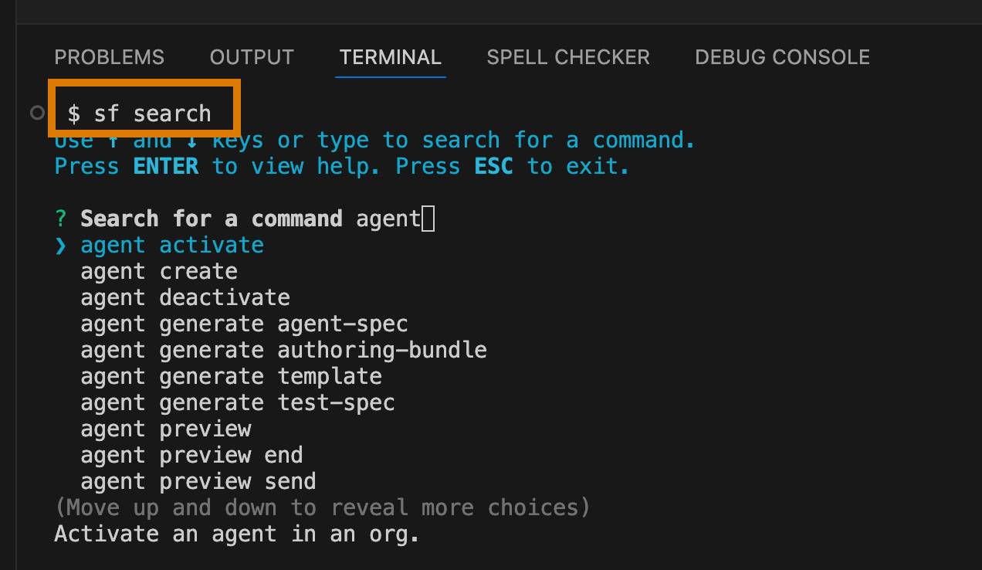This screenshot has height=570, width=982.
Task: Open the OUTPUT tab
Action: click(x=252, y=57)
